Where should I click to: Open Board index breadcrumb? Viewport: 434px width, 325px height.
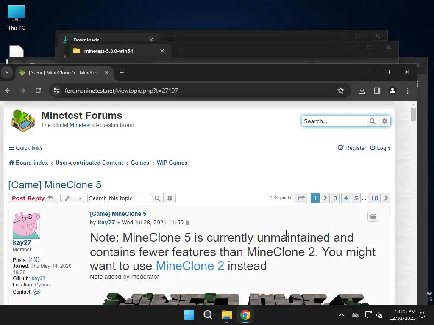point(28,163)
